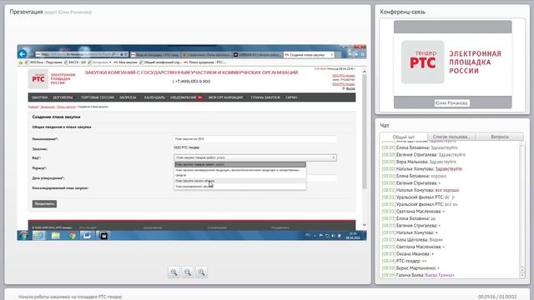Screen dimensions: 534x300
Task: Click the rightmost magnifier reset-zoom button
Action: click(x=202, y=272)
